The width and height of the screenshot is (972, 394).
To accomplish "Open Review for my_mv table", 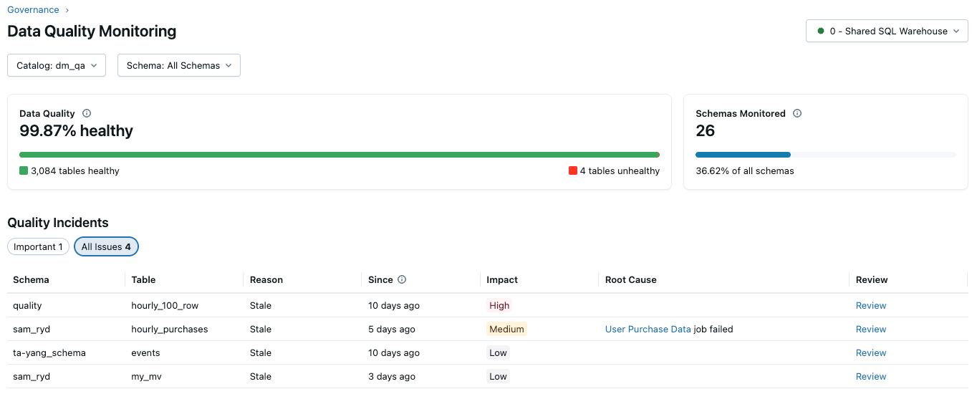I will click(870, 377).
